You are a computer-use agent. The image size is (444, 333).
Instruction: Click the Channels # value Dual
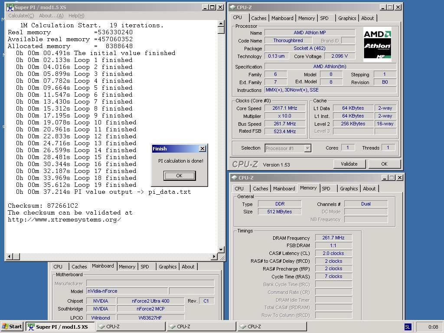pyautogui.click(x=366, y=204)
